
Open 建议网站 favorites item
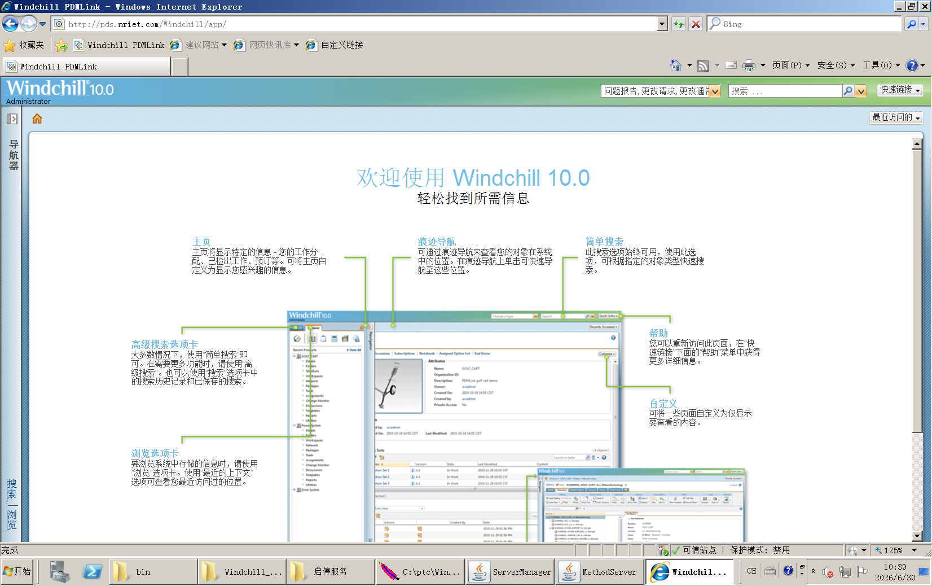(198, 45)
